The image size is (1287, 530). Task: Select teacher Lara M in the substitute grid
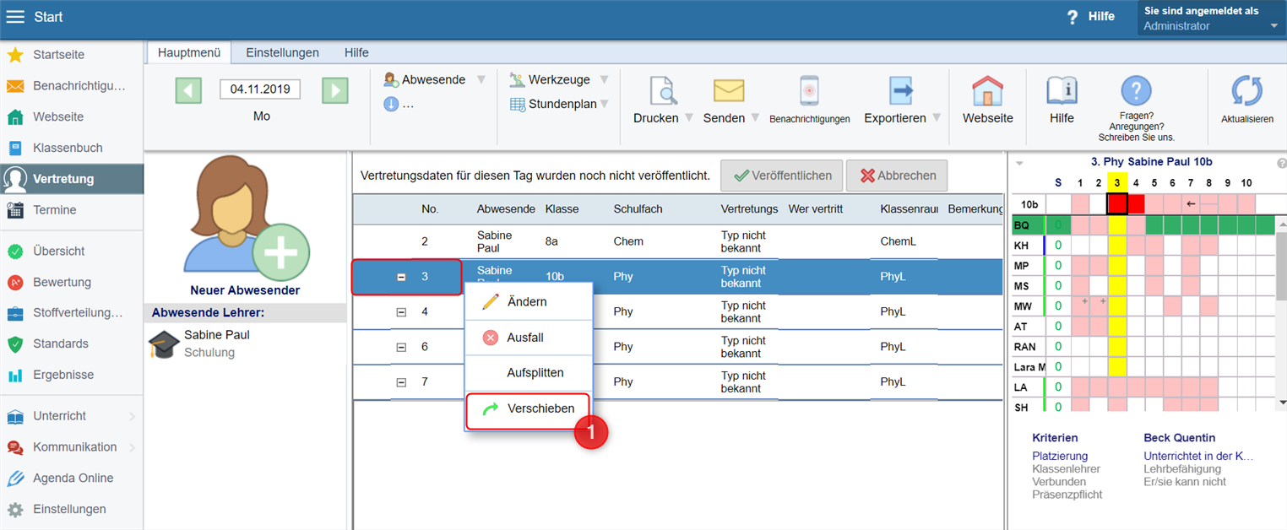click(x=1029, y=367)
